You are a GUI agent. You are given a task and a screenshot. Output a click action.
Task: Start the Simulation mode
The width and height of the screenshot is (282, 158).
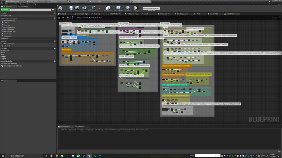[127, 8]
